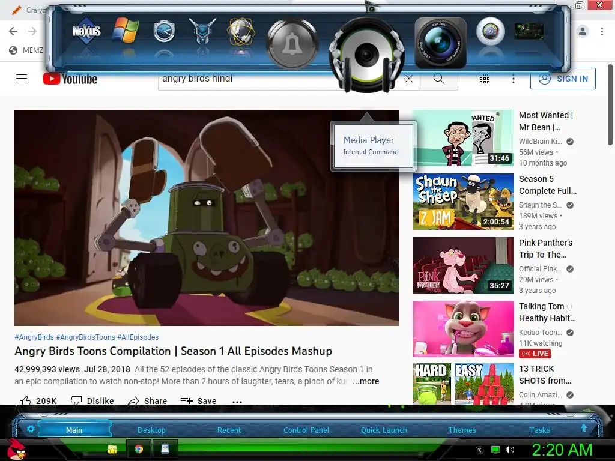
Task: Click the SIGN IN button
Action: (x=563, y=79)
